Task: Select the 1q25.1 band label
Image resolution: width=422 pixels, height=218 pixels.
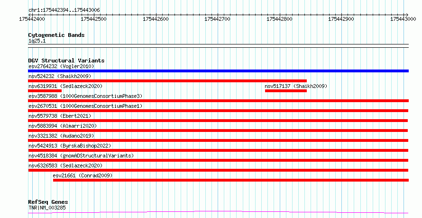Action: pos(37,41)
